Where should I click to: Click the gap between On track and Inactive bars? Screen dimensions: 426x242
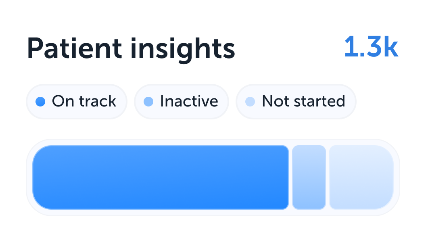[290, 177]
